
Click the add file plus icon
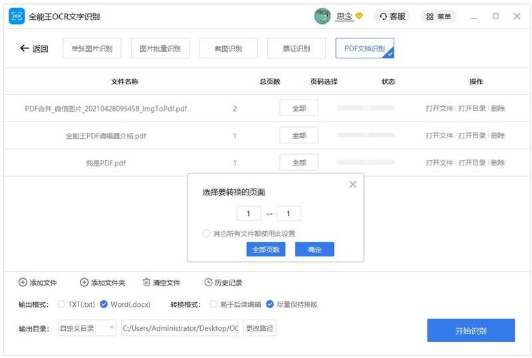point(23,282)
